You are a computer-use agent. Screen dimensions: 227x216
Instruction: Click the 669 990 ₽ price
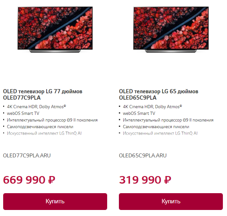[x=29, y=180]
